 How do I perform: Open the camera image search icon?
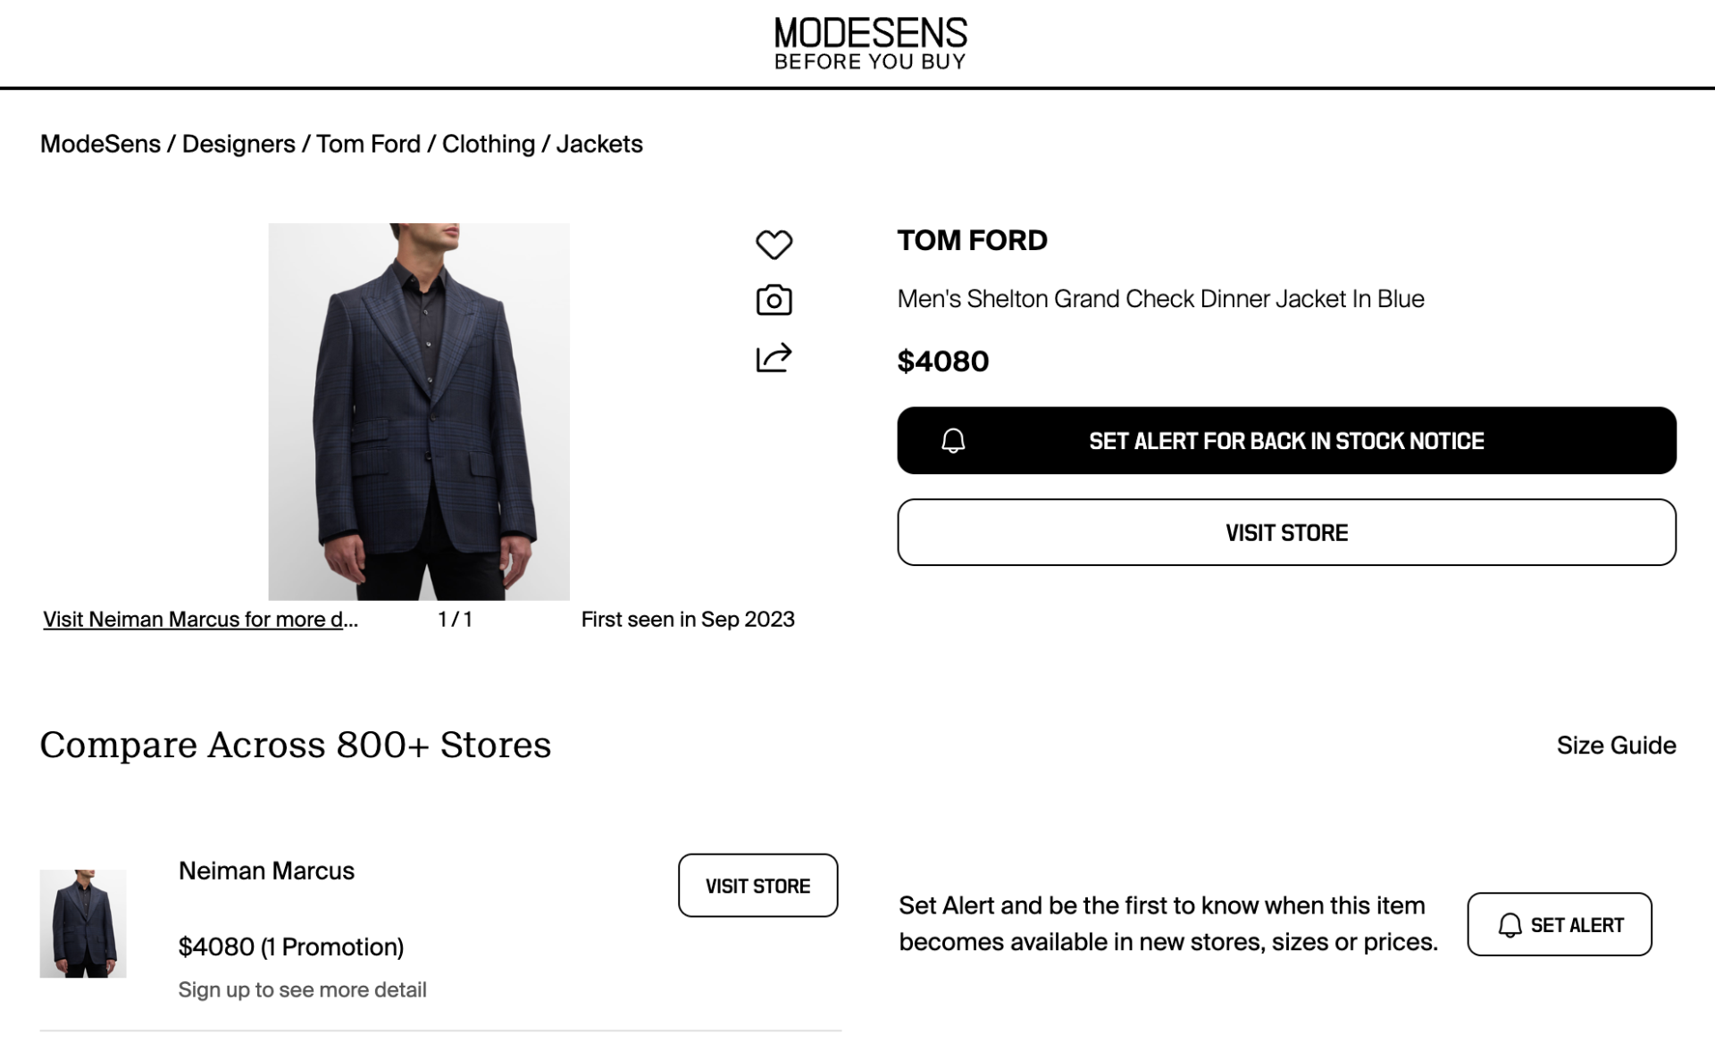[x=774, y=299]
